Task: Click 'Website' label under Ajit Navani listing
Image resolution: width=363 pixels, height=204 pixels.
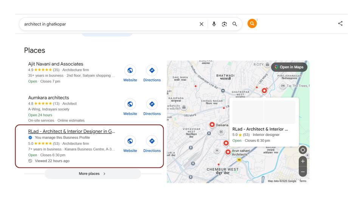Action: tap(130, 80)
